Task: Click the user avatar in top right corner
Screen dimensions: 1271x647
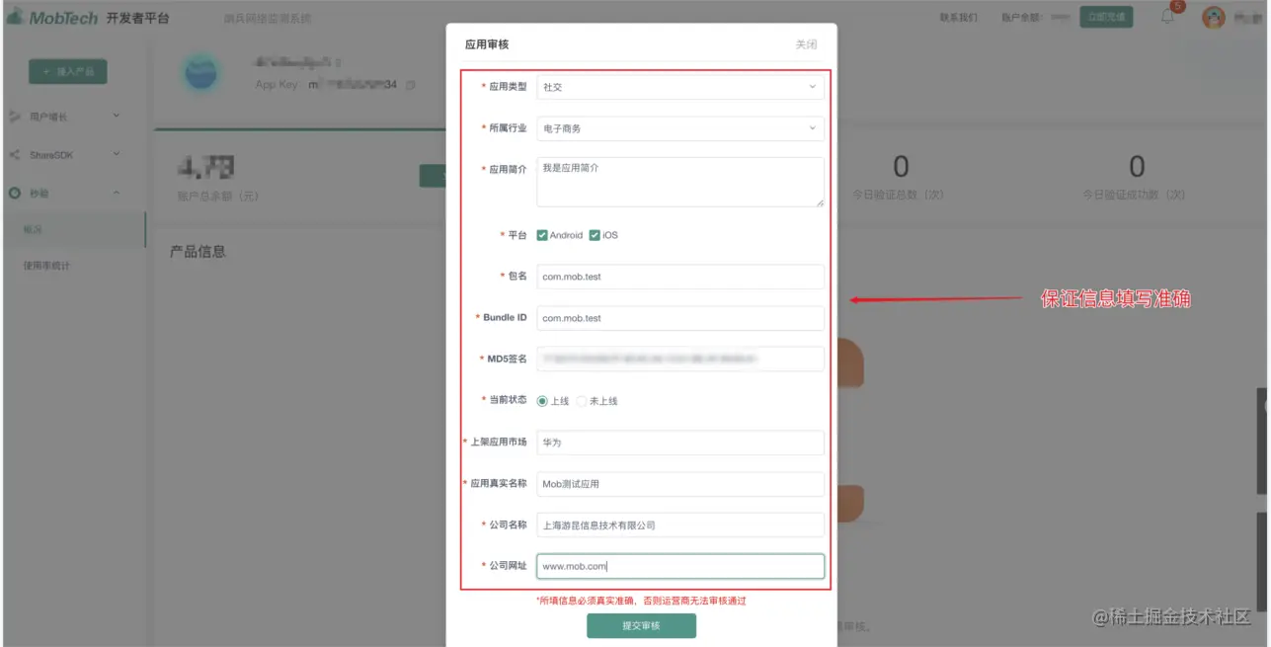Action: point(1213,17)
